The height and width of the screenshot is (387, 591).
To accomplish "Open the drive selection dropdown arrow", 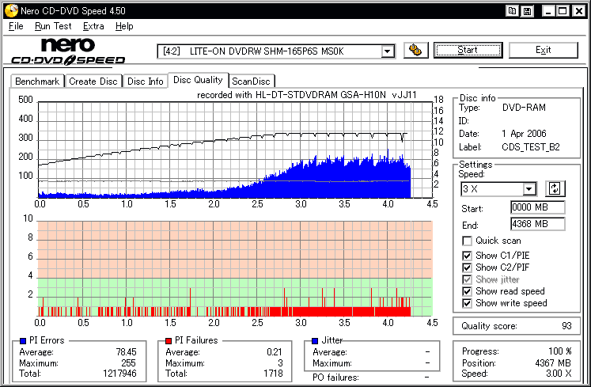I will click(387, 51).
